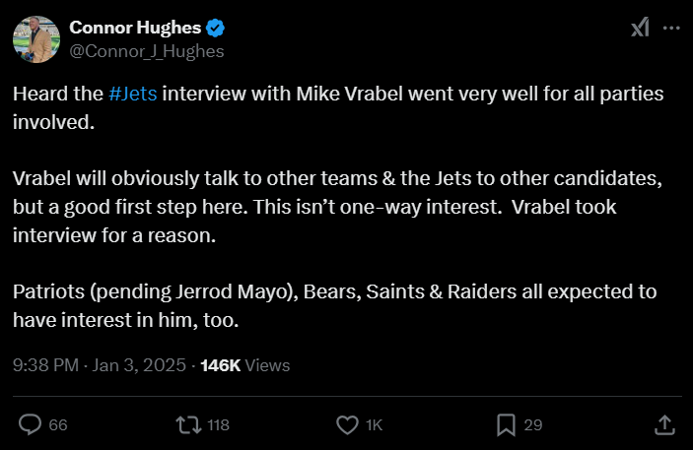Click the 66 replies count
The image size is (693, 450).
(x=58, y=425)
